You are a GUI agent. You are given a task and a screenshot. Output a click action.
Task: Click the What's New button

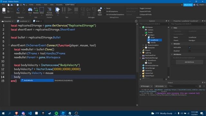tap(188, 5)
